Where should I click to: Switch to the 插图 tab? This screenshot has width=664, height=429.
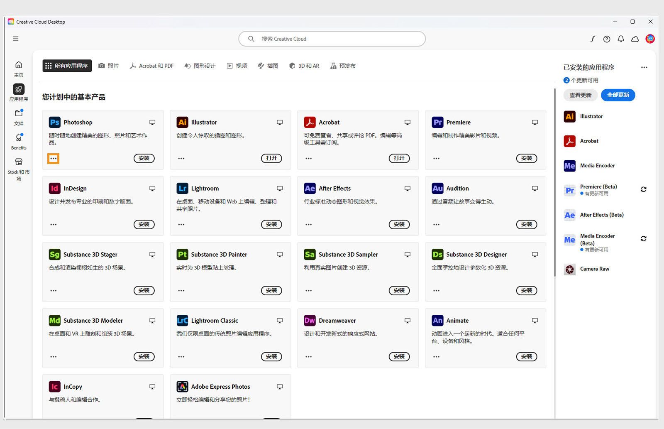click(x=268, y=66)
